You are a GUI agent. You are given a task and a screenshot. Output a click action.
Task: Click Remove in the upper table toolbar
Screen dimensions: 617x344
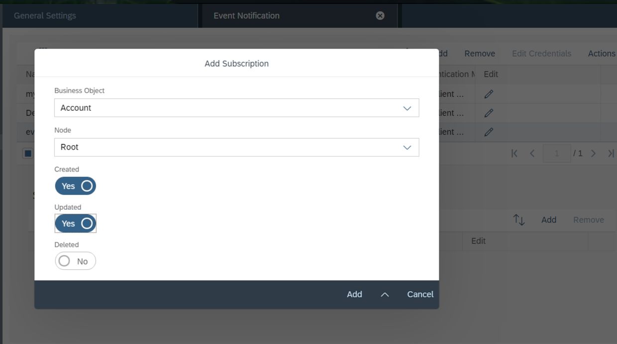point(480,54)
